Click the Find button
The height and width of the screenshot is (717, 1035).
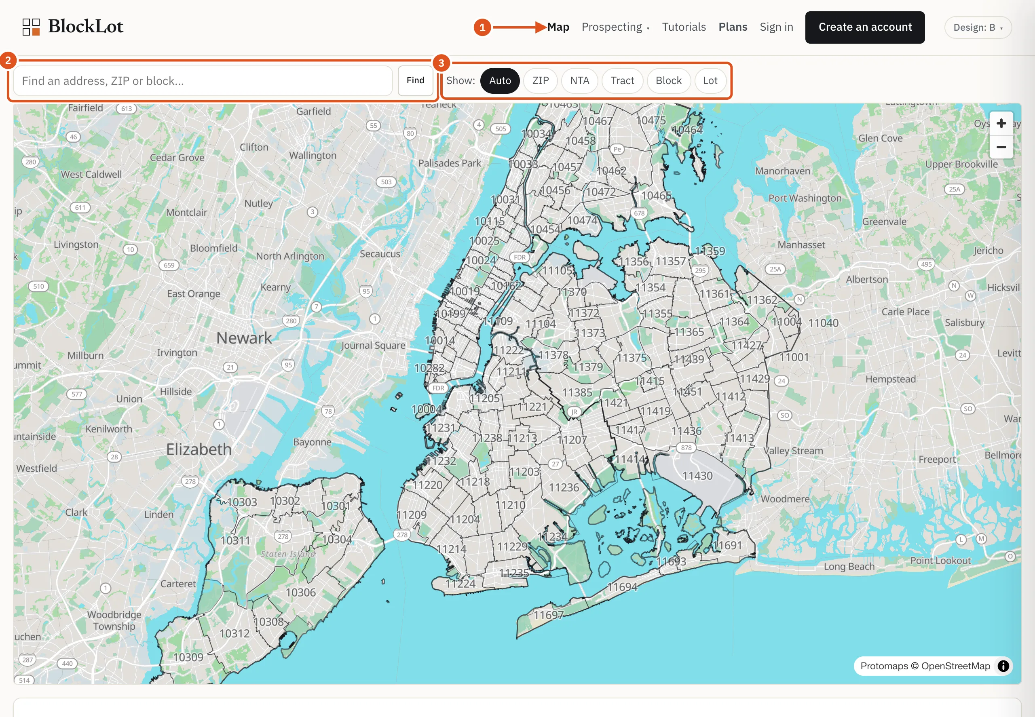point(415,80)
